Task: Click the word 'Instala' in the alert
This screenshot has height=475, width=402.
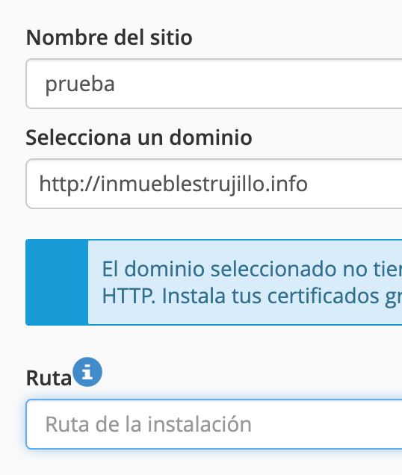Action: [x=194, y=297]
